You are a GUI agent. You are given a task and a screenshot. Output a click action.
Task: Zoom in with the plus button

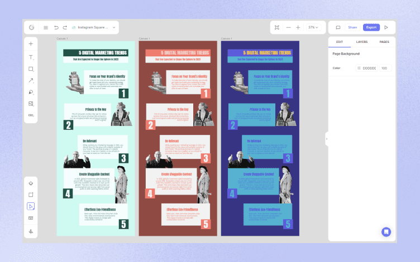298,27
